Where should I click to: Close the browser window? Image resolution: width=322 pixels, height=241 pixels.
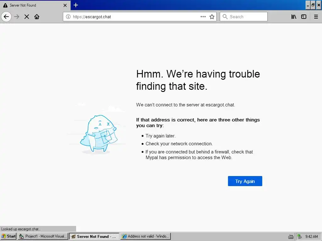[319, 5]
